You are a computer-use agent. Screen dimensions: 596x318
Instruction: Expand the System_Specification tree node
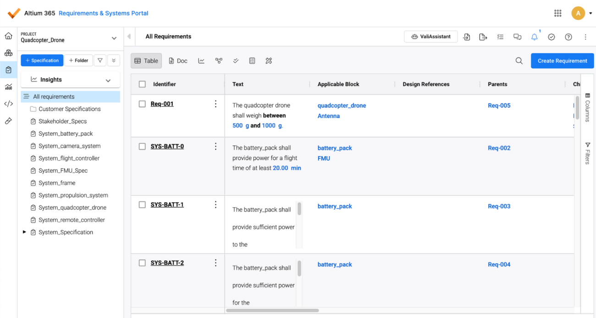click(24, 232)
